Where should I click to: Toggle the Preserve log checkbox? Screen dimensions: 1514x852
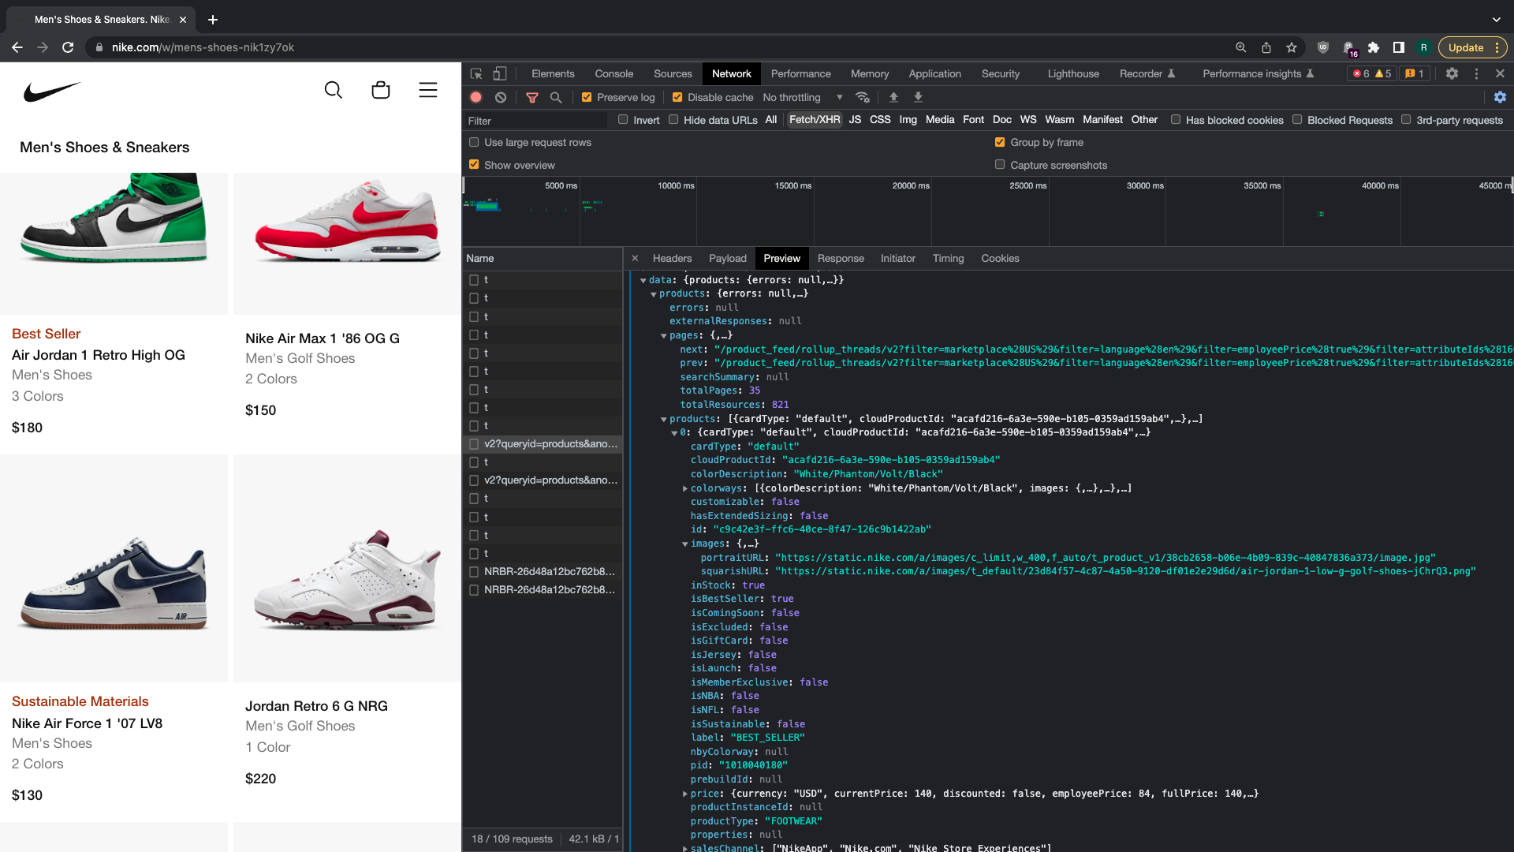pyautogui.click(x=587, y=97)
